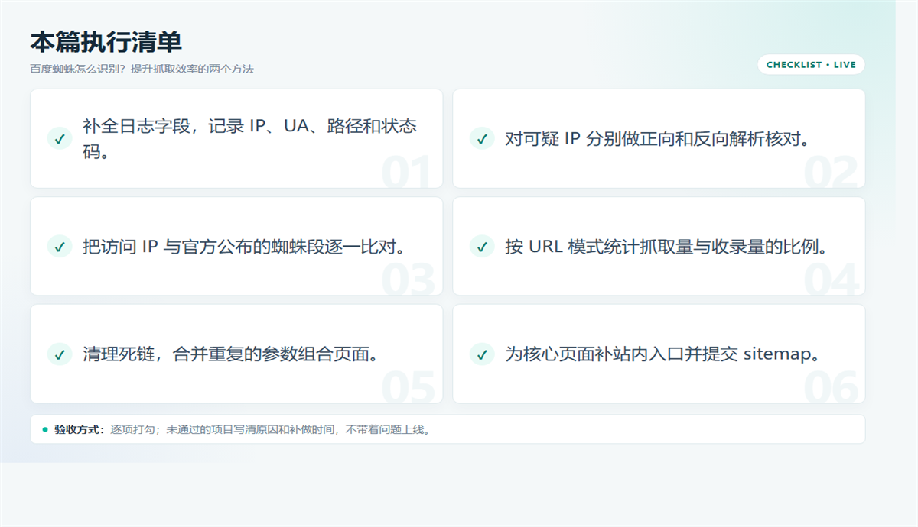Click the checkmark beside 对可疑 IP 分别做正向和反向解析核对
Screen dimensions: 918x527
click(x=481, y=139)
